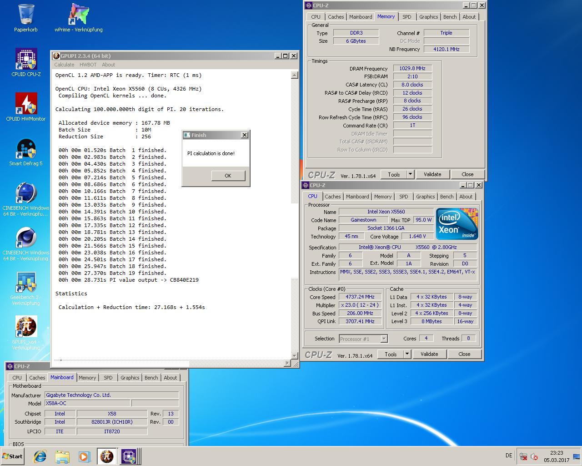This screenshot has width=582, height=466.
Task: Open the About menu in GPUPI
Action: click(x=108, y=65)
